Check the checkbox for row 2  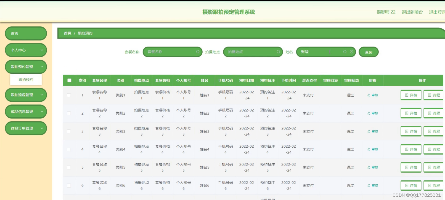point(69,113)
